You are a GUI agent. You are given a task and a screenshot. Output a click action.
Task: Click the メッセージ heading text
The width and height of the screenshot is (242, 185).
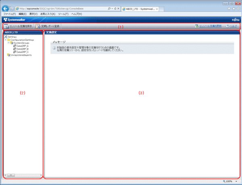(59, 42)
